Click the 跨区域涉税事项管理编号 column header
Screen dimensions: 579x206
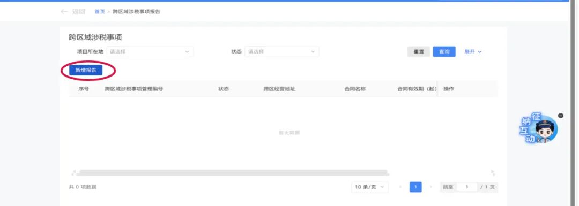click(x=133, y=89)
